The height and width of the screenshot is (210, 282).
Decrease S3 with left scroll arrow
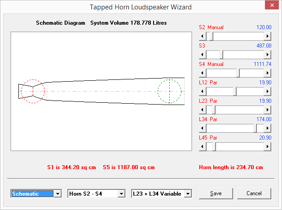pyautogui.click(x=203, y=55)
